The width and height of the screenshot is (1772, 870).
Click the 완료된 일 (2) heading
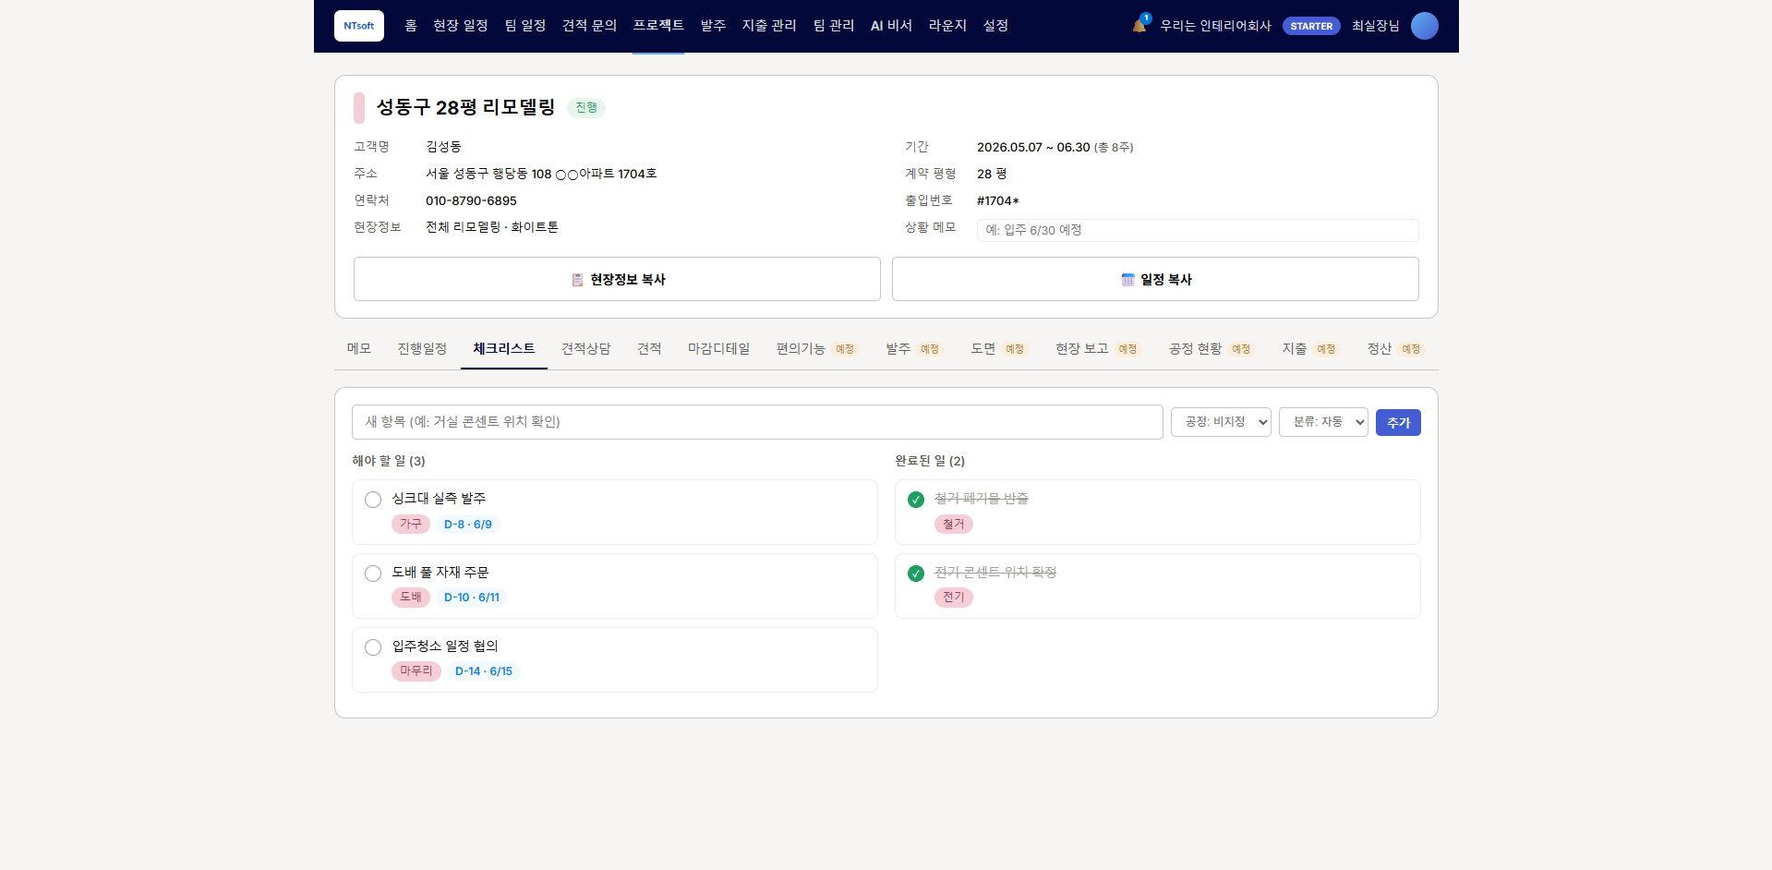(930, 461)
